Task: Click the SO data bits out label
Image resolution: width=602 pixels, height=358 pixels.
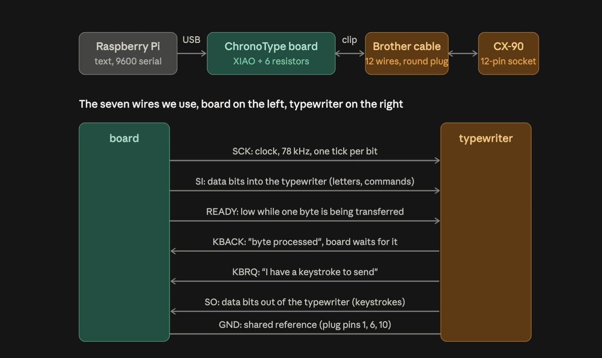Action: [305, 302]
